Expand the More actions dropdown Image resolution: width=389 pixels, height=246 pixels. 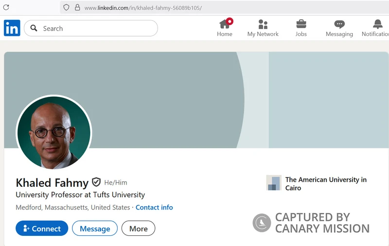(x=139, y=228)
